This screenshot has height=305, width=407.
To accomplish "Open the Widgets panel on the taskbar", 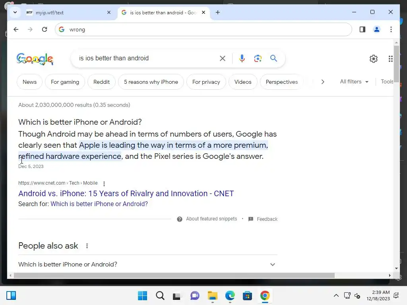I will (x=11, y=295).
